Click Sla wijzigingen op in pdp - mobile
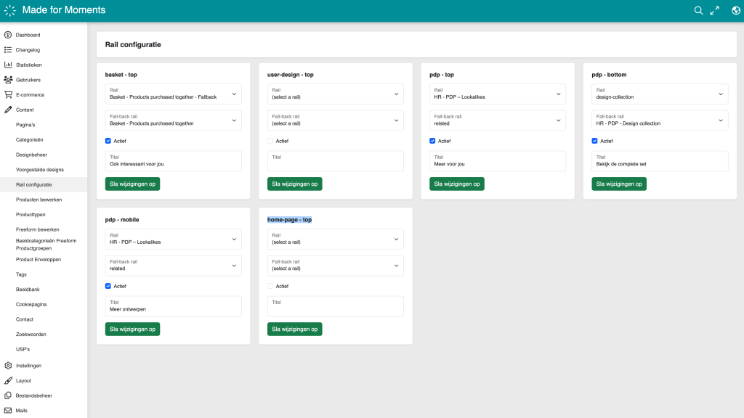The image size is (744, 418). 132,329
